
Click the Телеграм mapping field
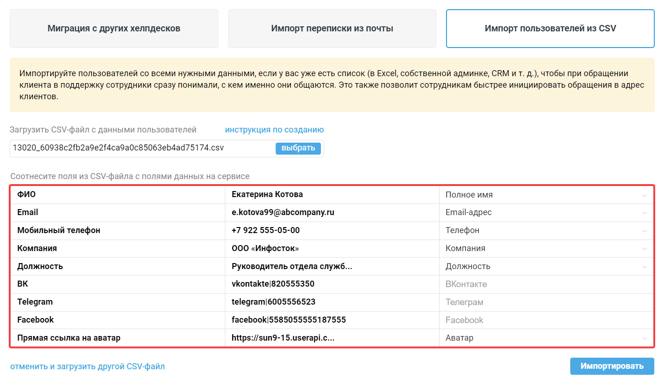point(546,302)
